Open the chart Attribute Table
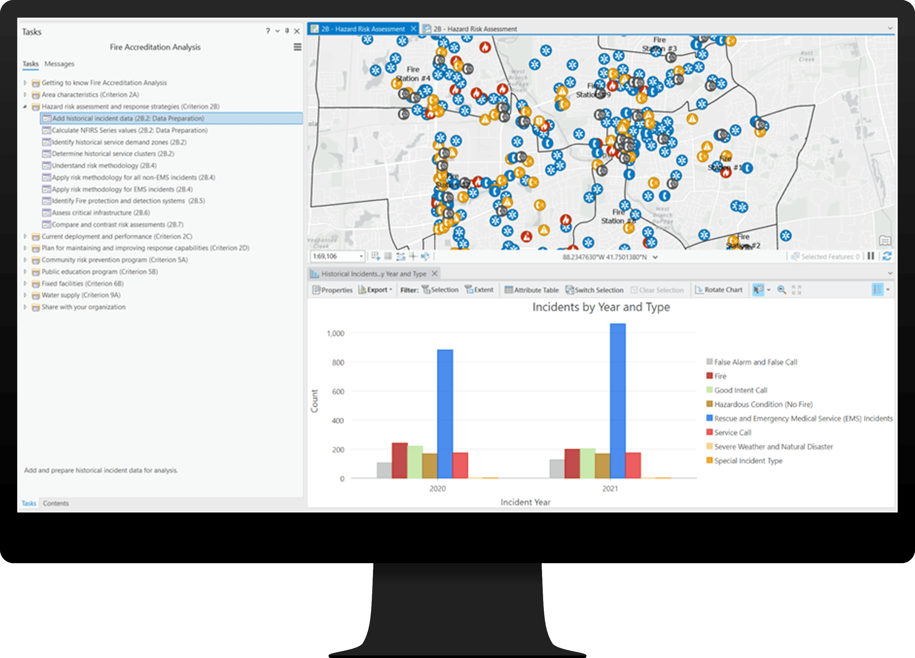The image size is (915, 658). pyautogui.click(x=531, y=290)
